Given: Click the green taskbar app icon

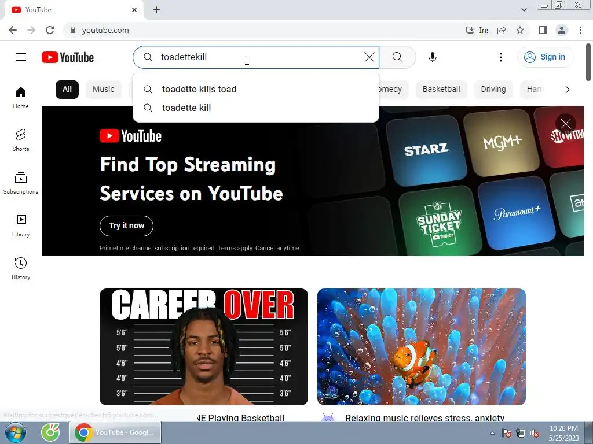Looking at the screenshot, I should coord(50,432).
